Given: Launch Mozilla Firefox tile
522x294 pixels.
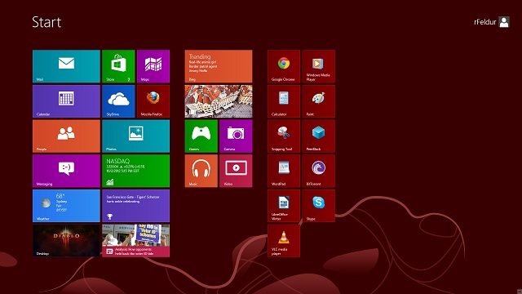Looking at the screenshot, I should coord(153,101).
